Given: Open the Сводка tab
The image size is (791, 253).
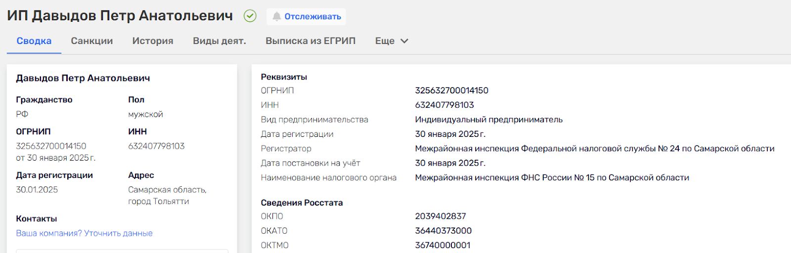Looking at the screenshot, I should (34, 41).
